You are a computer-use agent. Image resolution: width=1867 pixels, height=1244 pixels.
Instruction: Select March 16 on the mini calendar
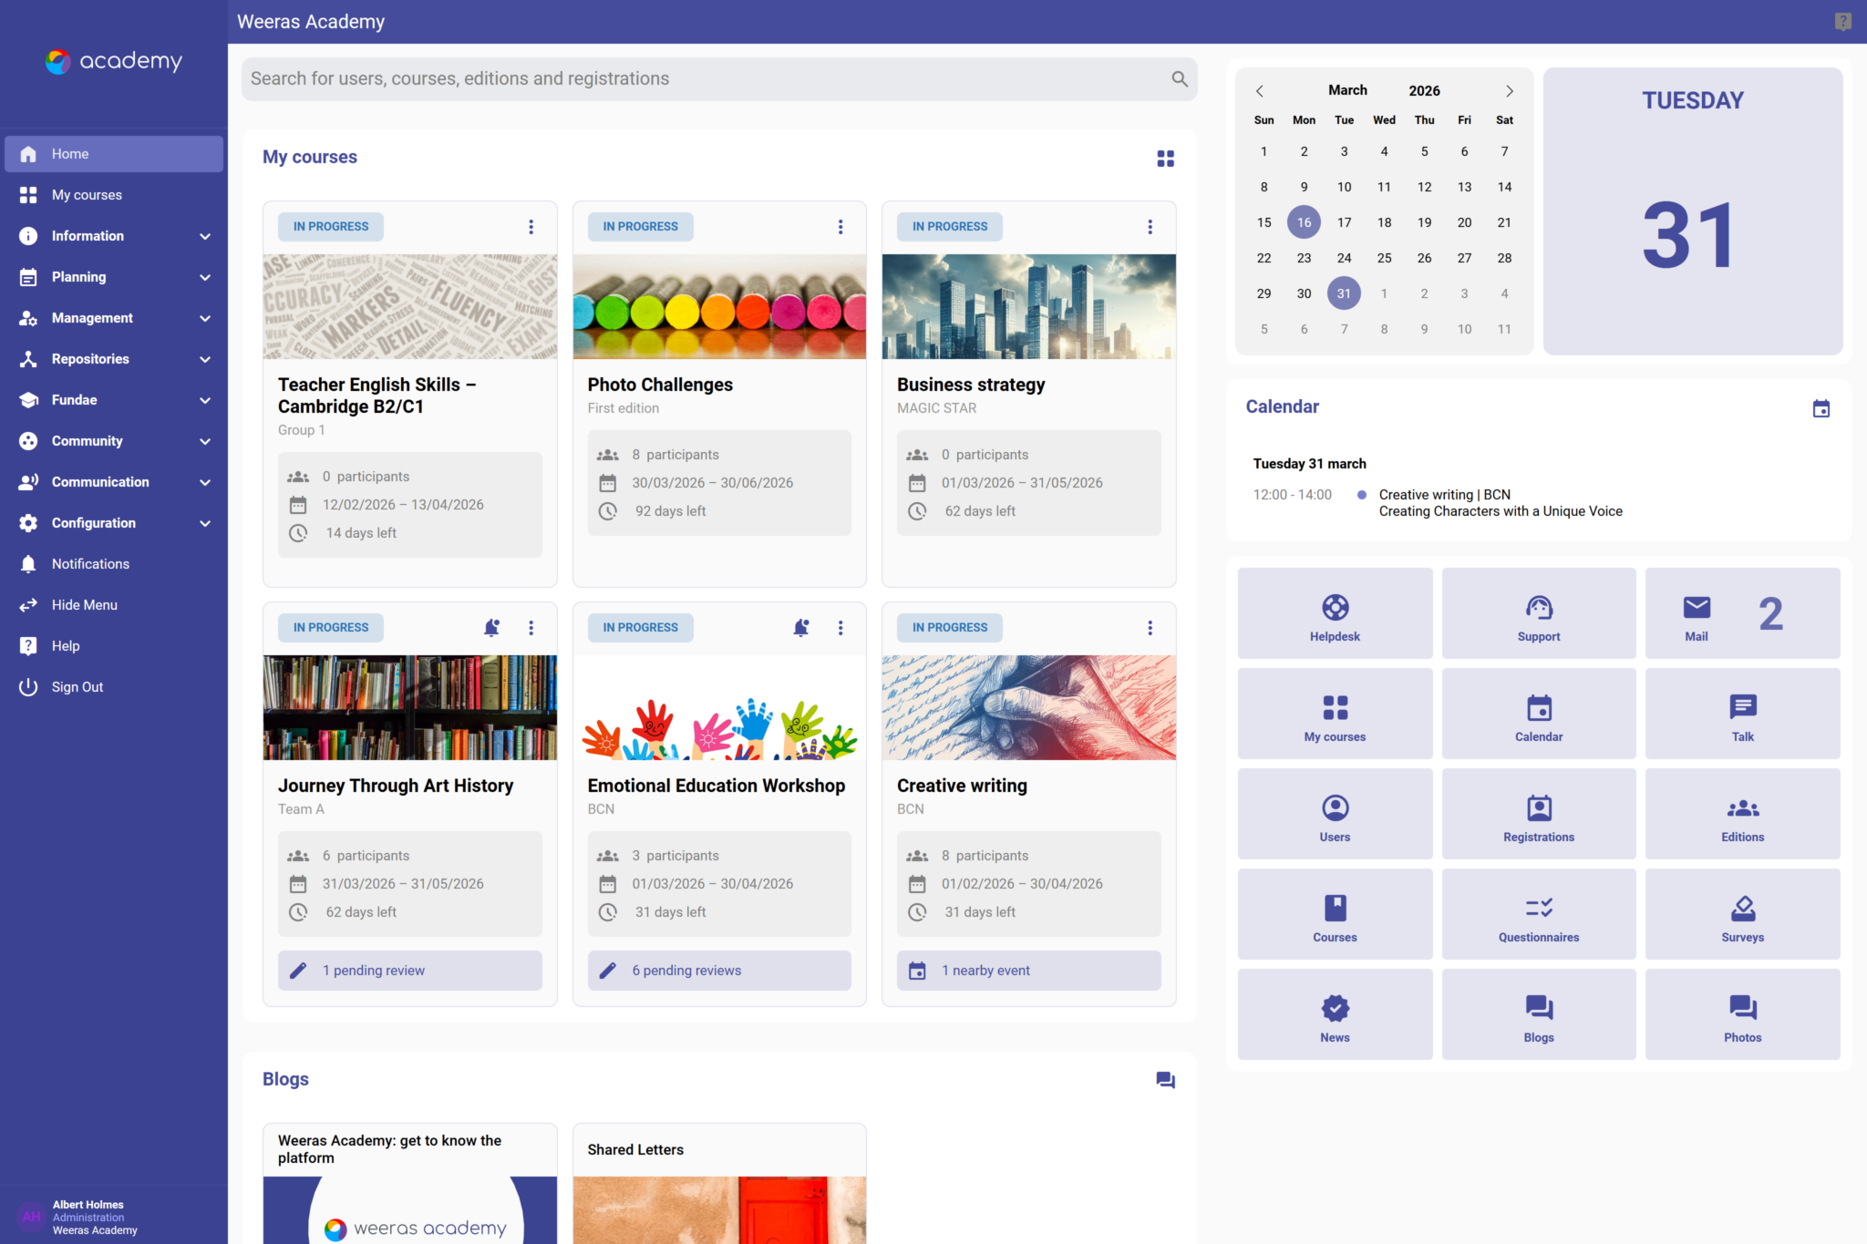pyautogui.click(x=1304, y=221)
